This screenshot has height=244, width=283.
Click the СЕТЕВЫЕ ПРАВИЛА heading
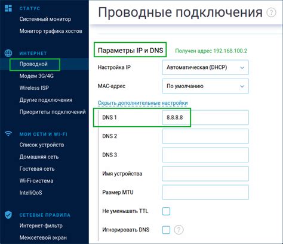click(x=45, y=215)
